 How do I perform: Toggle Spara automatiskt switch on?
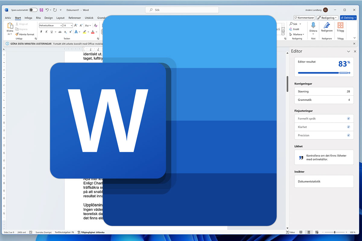tap(33, 10)
